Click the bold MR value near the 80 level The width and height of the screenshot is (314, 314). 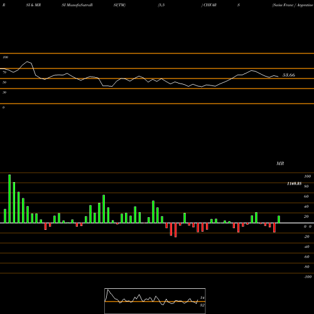[x=295, y=183]
